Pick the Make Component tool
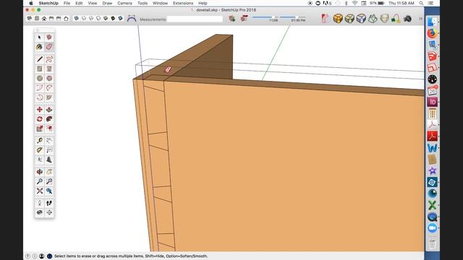The image size is (463, 260). pos(49,38)
